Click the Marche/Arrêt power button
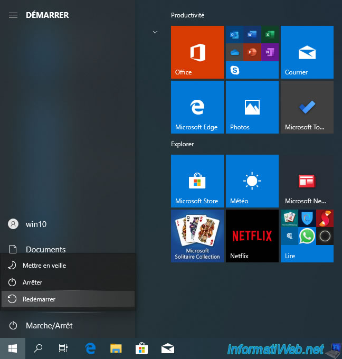This screenshot has height=359, width=342. click(x=49, y=326)
